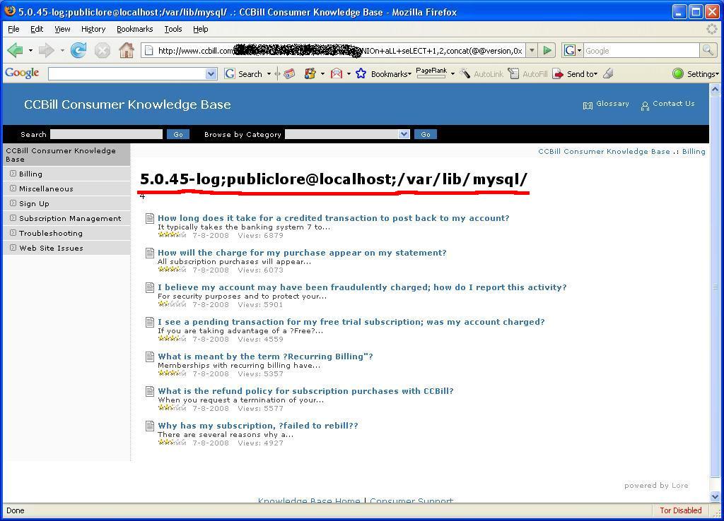Click the blue star bookmark icon
The height and width of the screenshot is (521, 724).
click(361, 73)
